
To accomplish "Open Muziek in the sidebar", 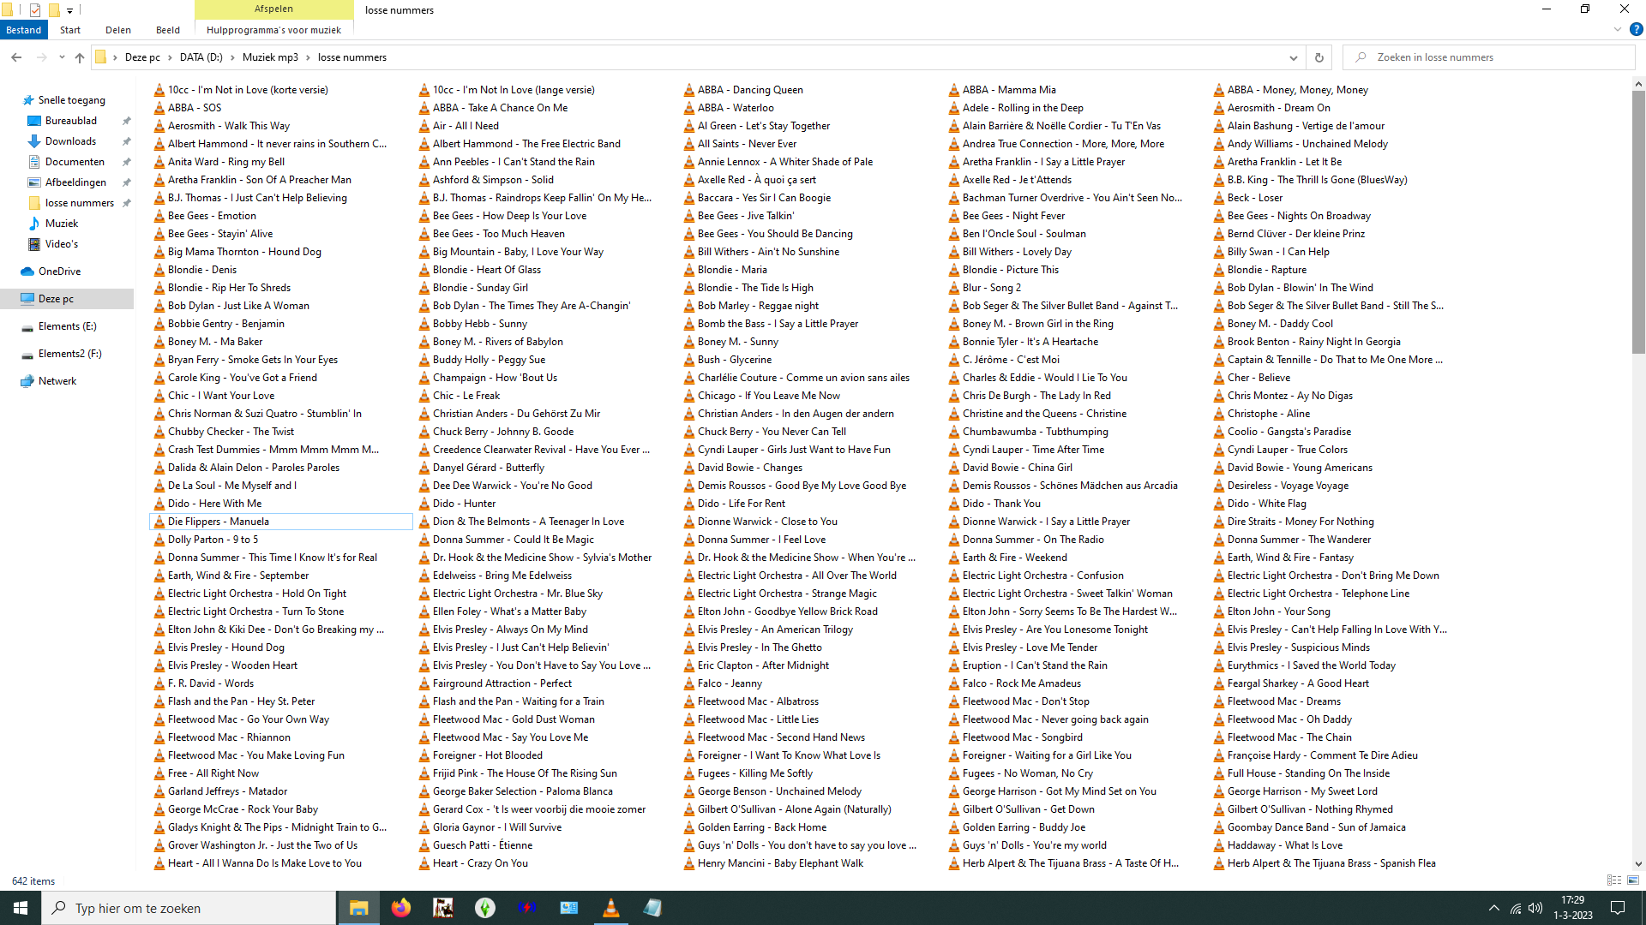I will (x=62, y=224).
